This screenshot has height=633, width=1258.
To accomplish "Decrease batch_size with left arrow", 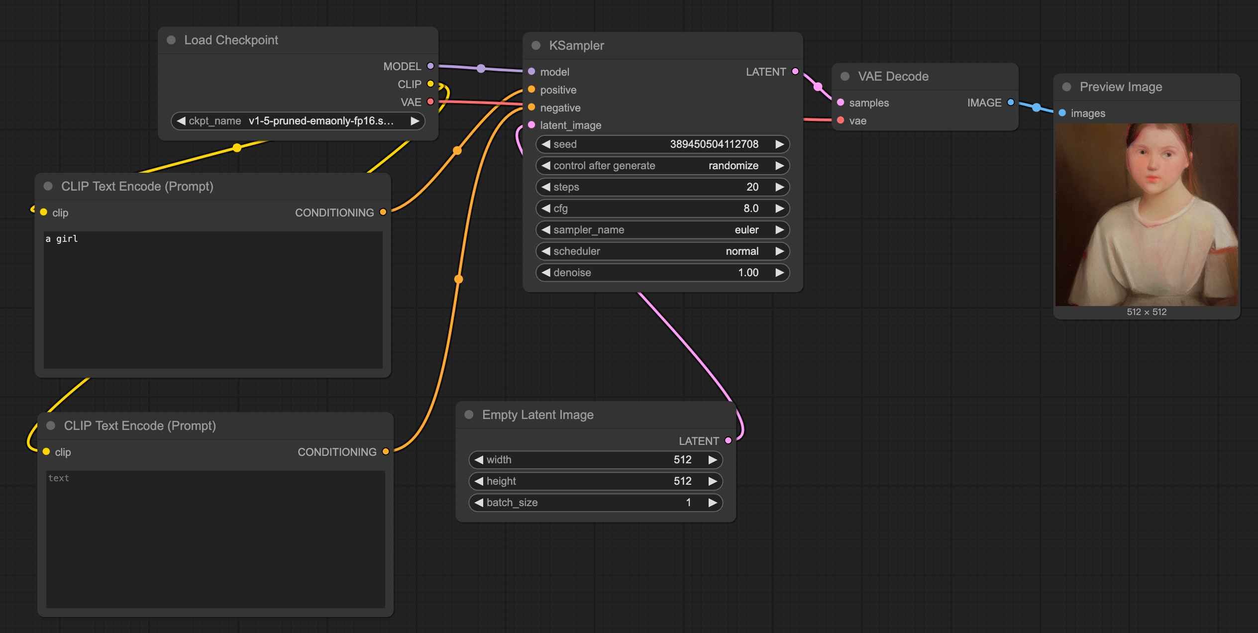I will click(x=479, y=503).
